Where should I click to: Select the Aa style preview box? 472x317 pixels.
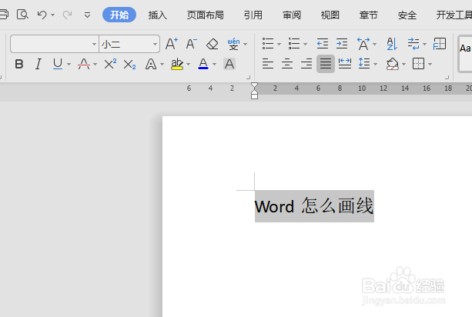465,54
